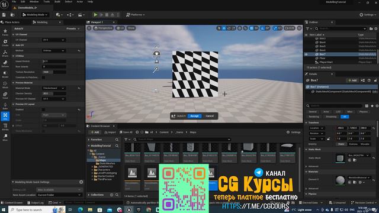Toggle visibility eye of Box7 in Outliner
The height and width of the screenshot is (213, 379).
pos(306,54)
